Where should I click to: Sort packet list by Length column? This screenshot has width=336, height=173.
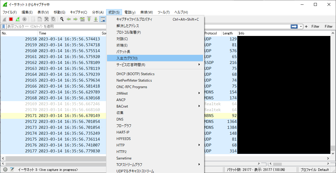pyautogui.click(x=230, y=33)
